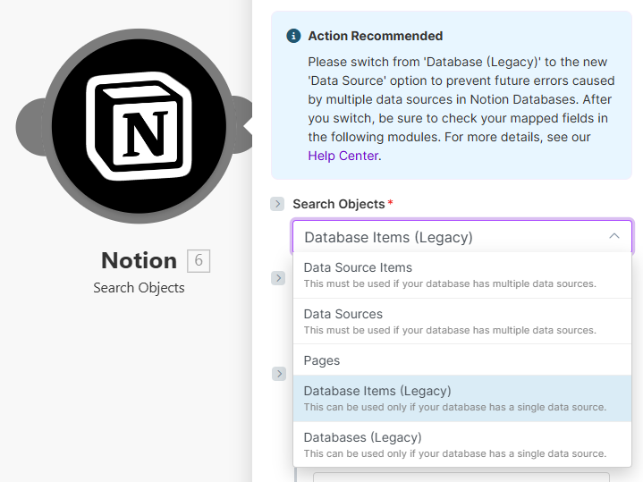
Task: Click the Search Objects field label
Action: tap(338, 204)
